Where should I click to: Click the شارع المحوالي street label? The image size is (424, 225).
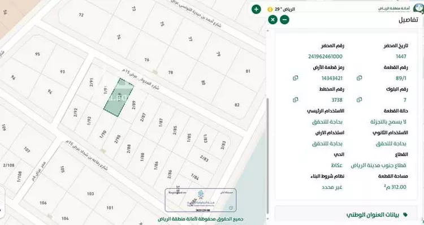pos(140,80)
